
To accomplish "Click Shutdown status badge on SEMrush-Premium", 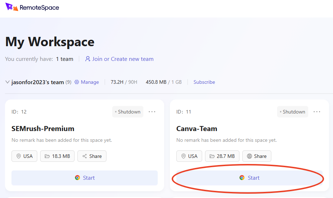I will point(128,112).
